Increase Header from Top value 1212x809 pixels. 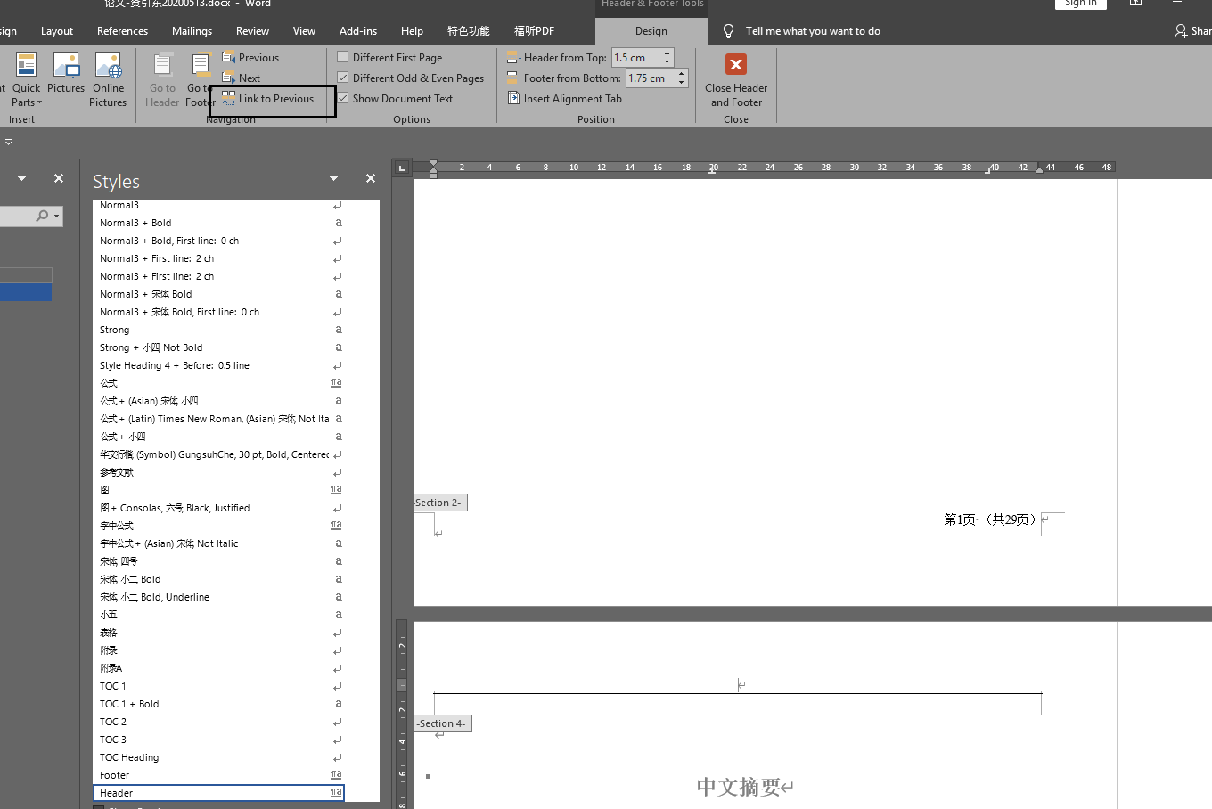tap(667, 53)
